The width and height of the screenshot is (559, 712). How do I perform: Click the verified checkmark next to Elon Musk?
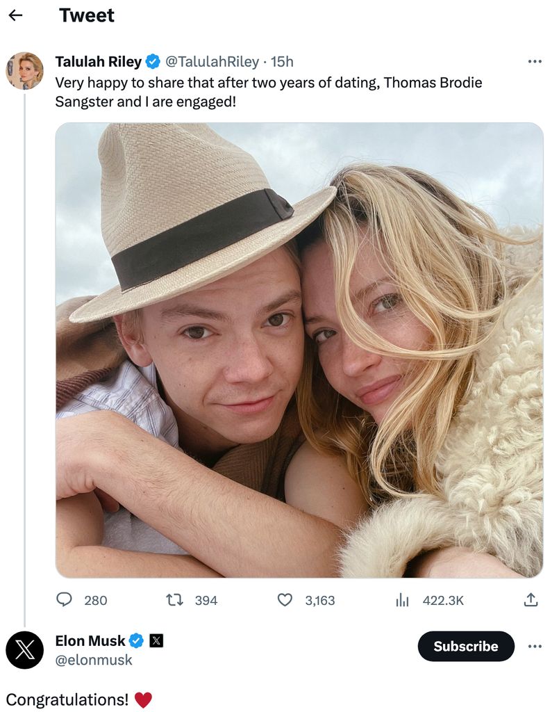pos(137,640)
